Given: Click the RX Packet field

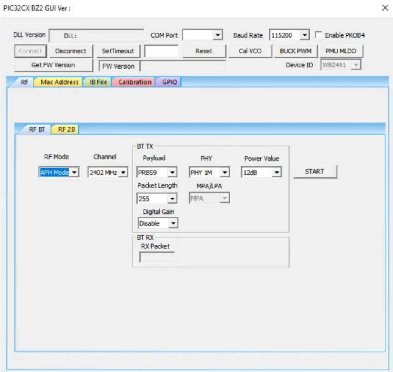Looking at the screenshot, I should pyautogui.click(x=157, y=257).
